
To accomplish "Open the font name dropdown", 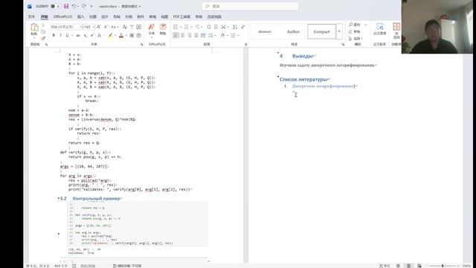I will [81, 27].
